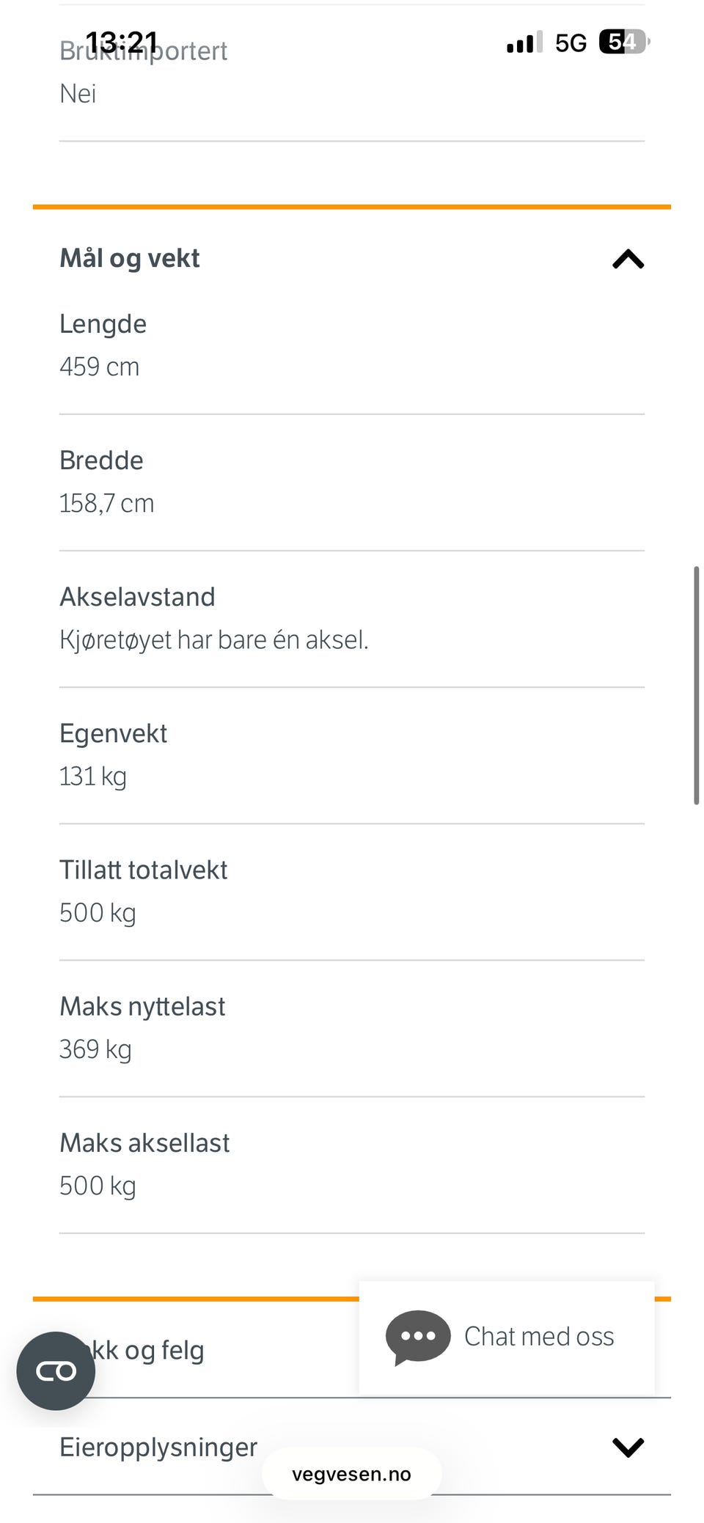This screenshot has height=1523, width=704.
Task: Tap the Lengde 459 cm value
Action: click(x=100, y=367)
